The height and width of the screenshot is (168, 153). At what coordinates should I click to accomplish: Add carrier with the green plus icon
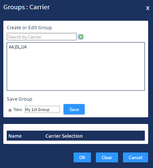pyautogui.click(x=81, y=37)
